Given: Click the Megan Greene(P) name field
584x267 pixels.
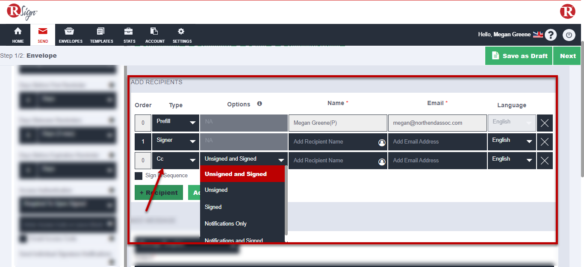Looking at the screenshot, I should pos(338,123).
